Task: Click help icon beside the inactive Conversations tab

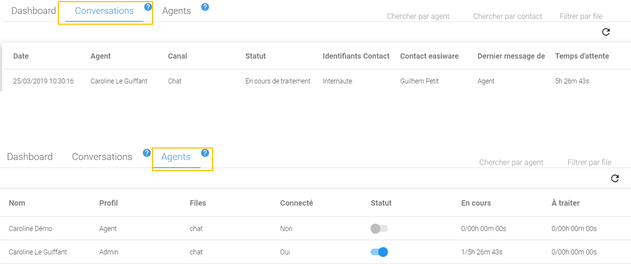Action: [146, 153]
